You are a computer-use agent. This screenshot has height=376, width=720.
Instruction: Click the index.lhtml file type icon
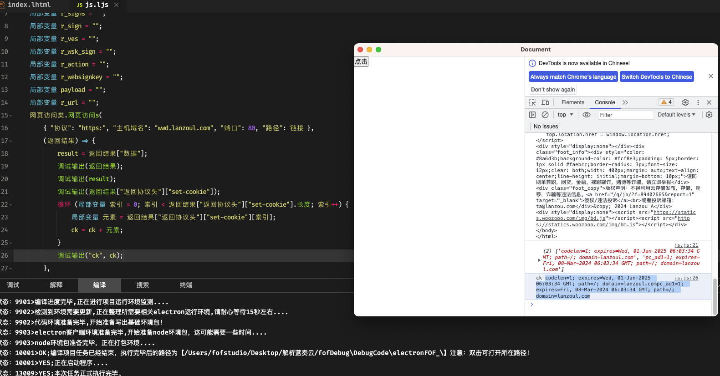coord(3,5)
